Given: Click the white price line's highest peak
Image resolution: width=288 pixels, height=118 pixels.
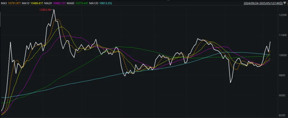Looking at the screenshot, I should [x=54, y=10].
